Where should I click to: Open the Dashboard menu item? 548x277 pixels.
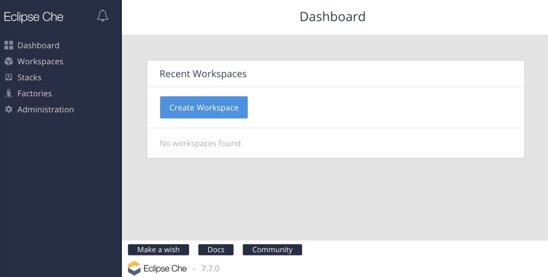pos(38,46)
